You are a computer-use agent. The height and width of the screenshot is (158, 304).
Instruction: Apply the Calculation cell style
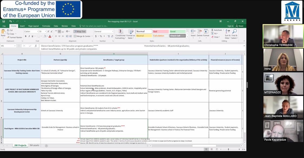click(x=161, y=36)
